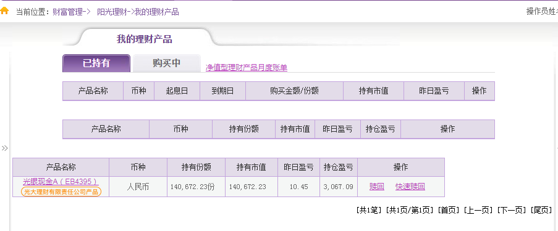The width and height of the screenshot is (558, 231).
Task: Switch to the 已持有 tab
Action: tap(96, 63)
